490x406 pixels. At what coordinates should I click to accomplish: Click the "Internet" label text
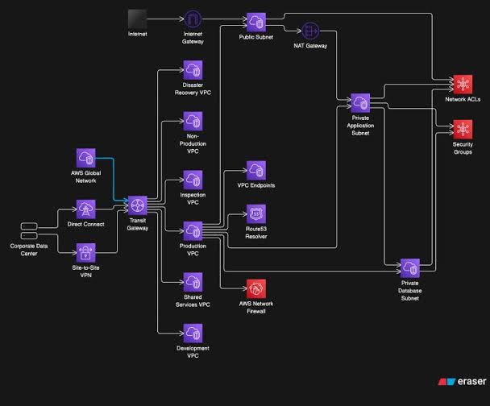click(x=138, y=34)
